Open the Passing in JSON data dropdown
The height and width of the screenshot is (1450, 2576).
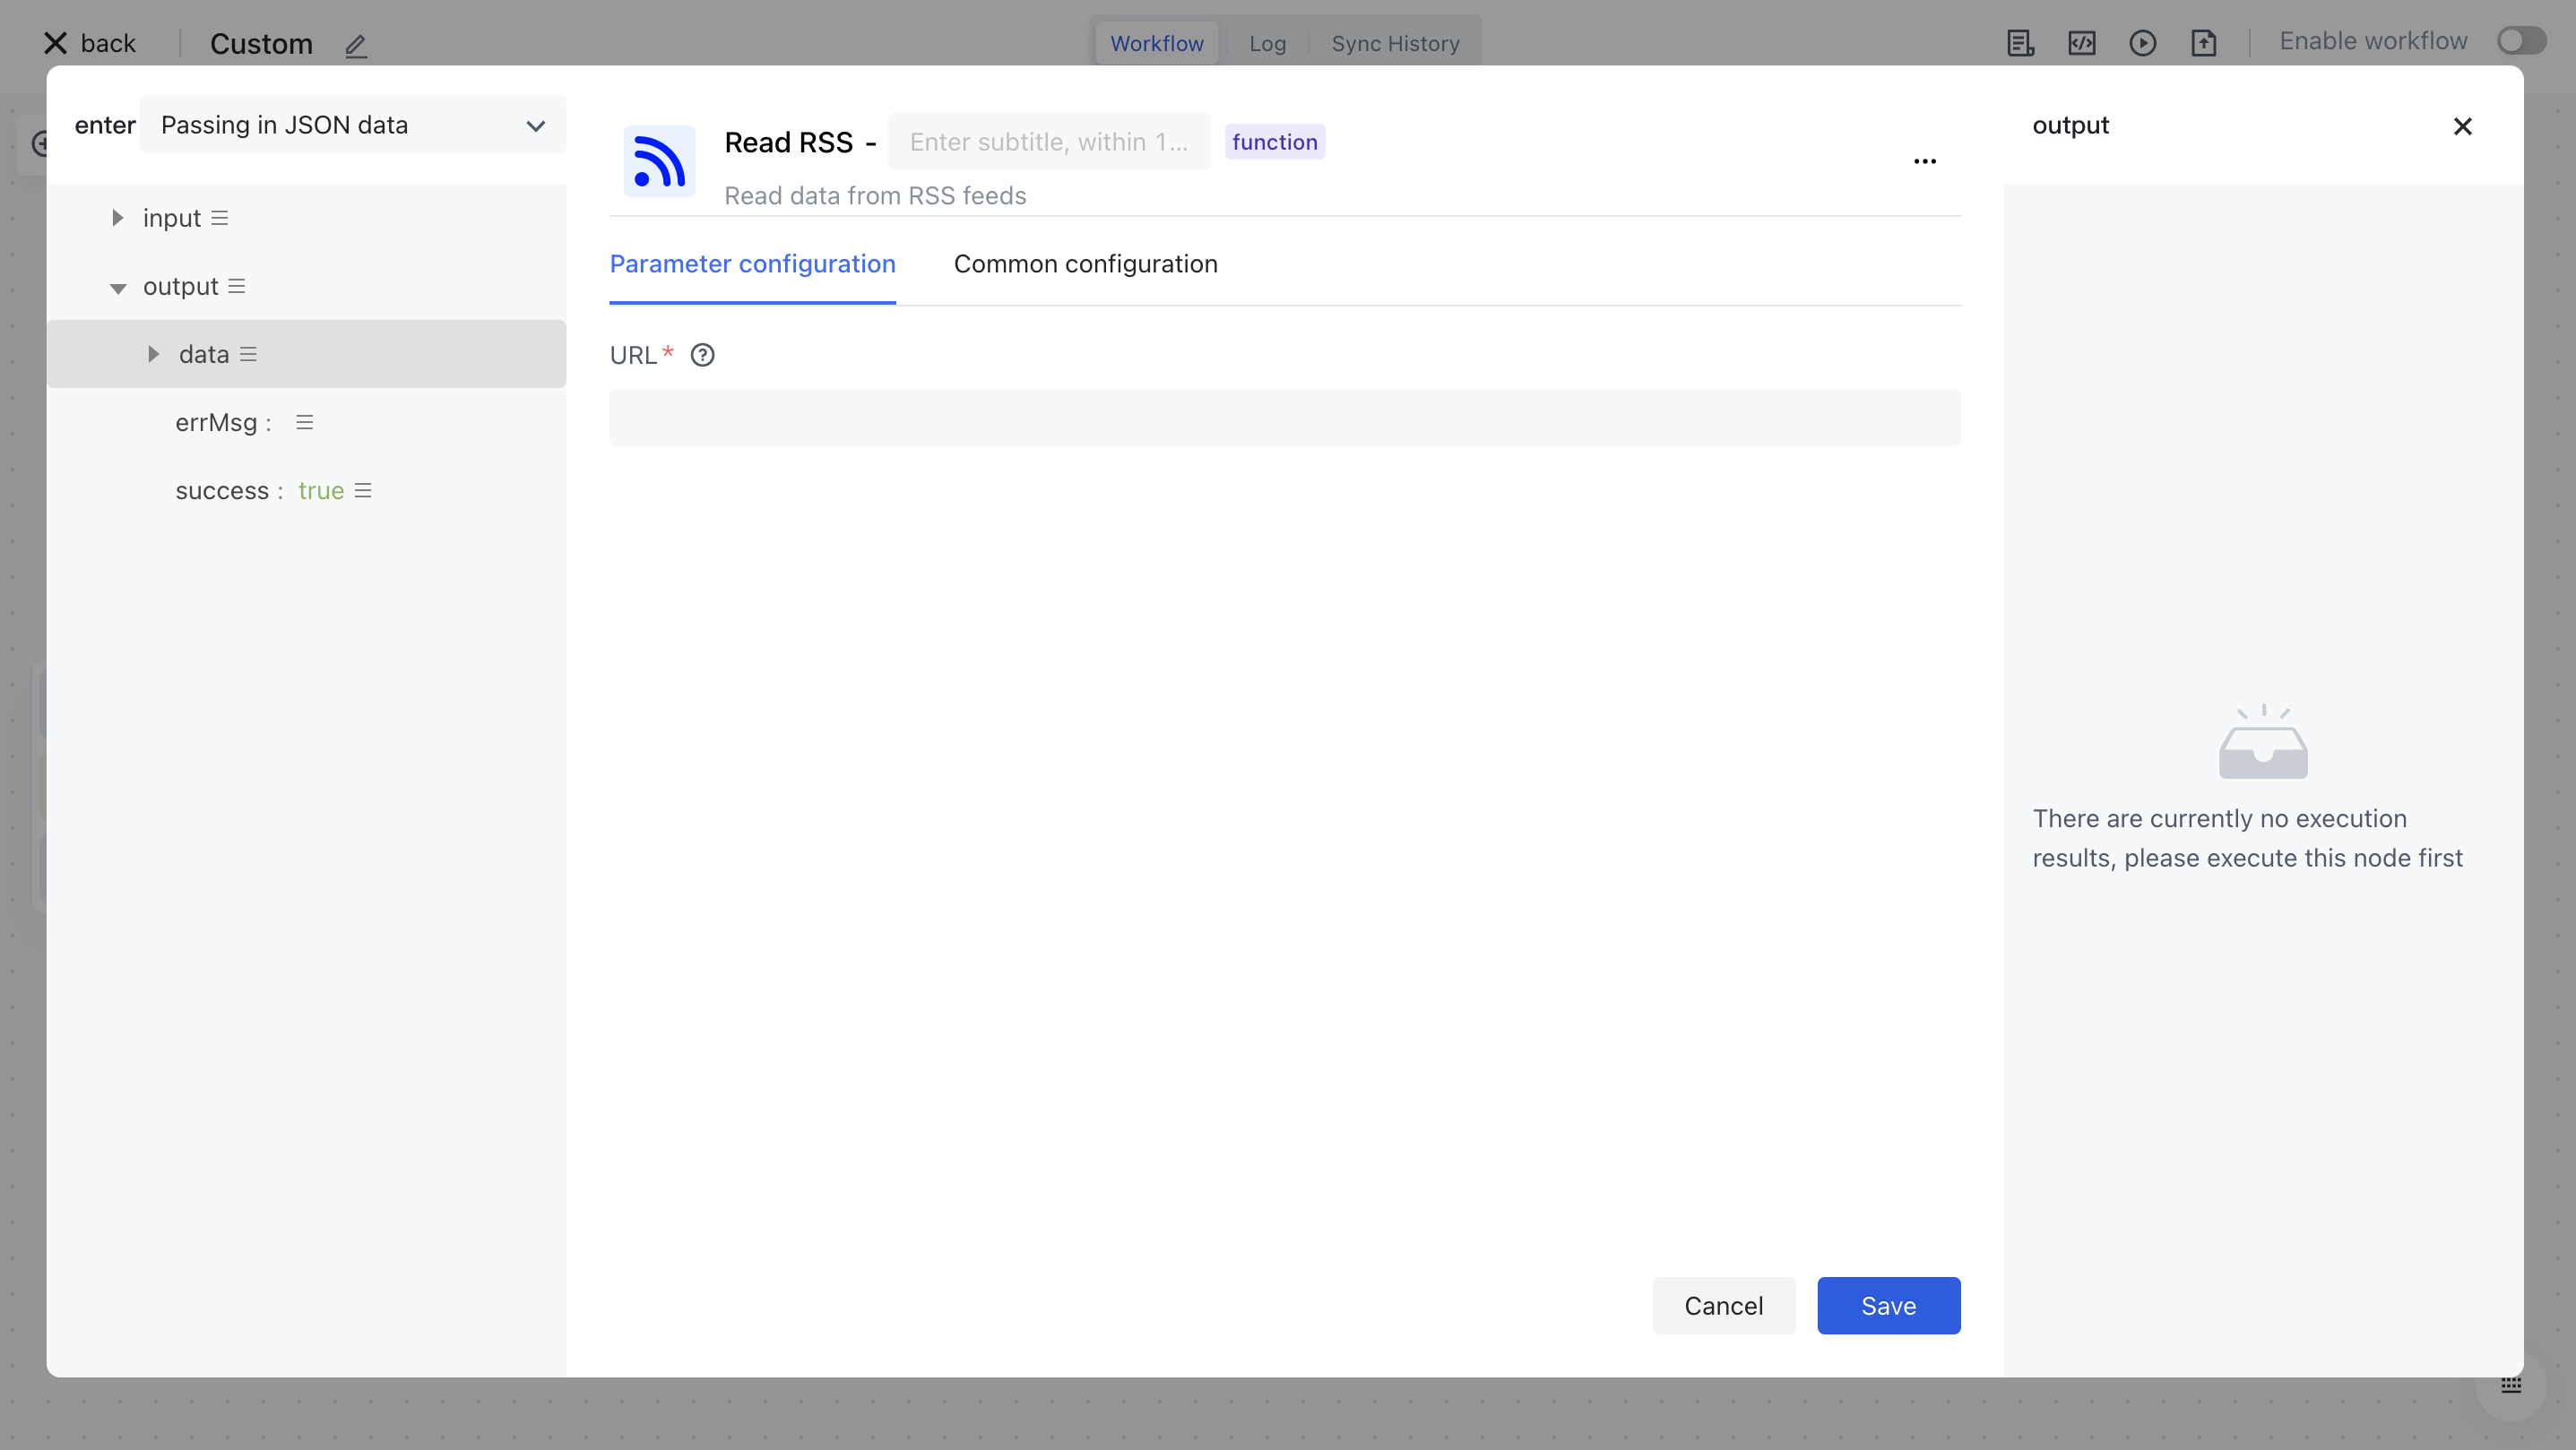tap(352, 125)
